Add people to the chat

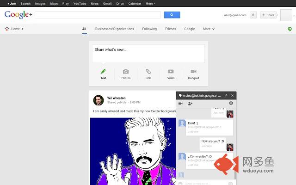point(190,104)
